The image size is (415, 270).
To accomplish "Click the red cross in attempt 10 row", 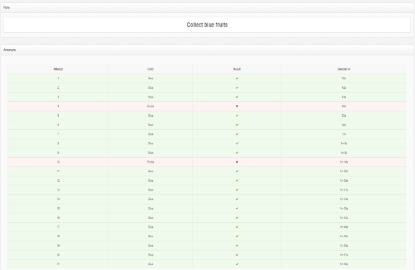I will coord(237,162).
